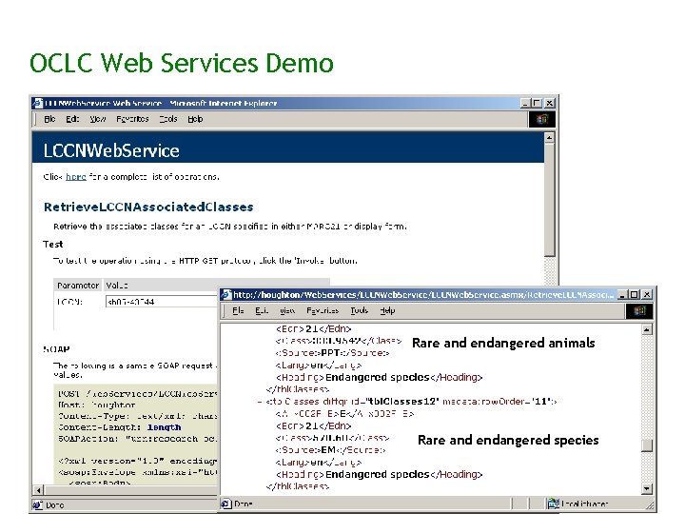The image size is (685, 514).
Task: Click the 'Parameter' column header
Action: tap(78, 285)
